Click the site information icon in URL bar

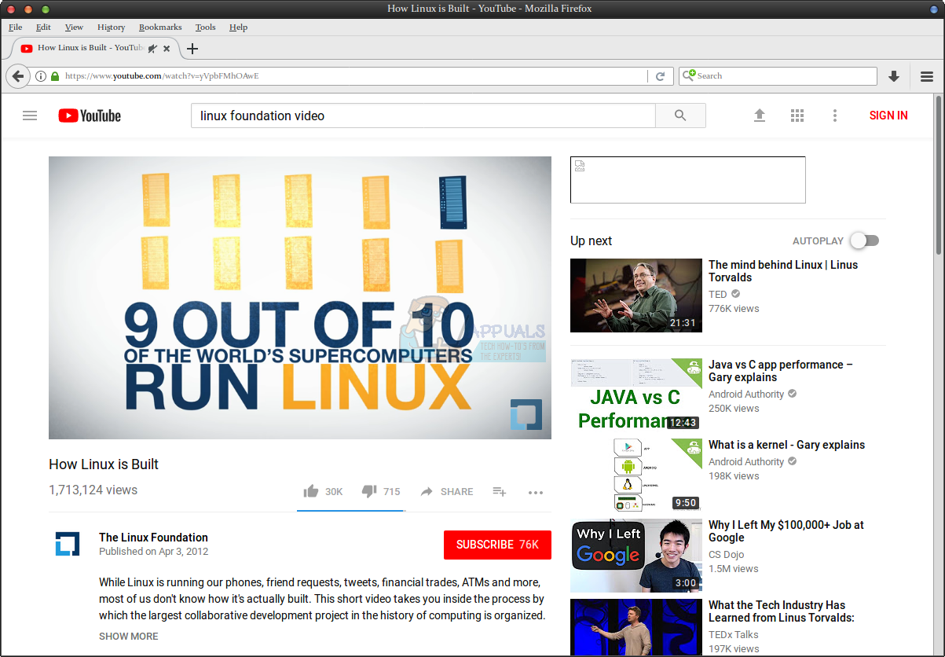click(41, 76)
